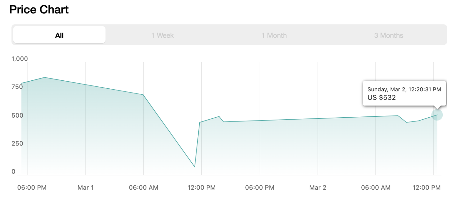Switch to the 1 Month tab
This screenshot has width=458, height=206.
pyautogui.click(x=274, y=35)
